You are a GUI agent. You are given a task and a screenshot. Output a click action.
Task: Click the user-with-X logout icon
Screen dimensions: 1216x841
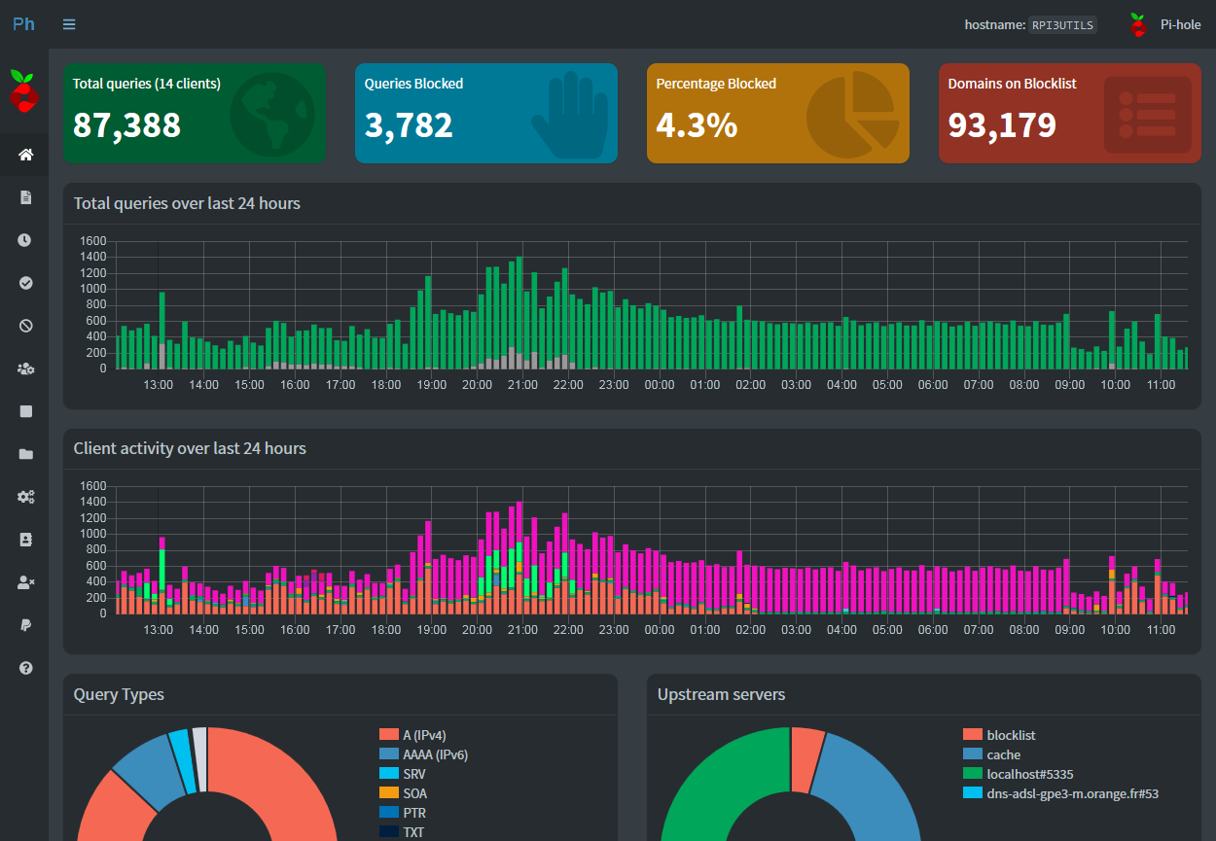(26, 582)
